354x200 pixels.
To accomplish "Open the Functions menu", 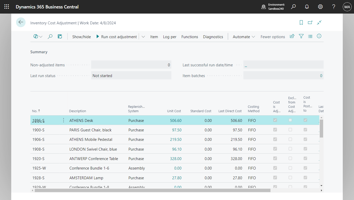I will point(190,37).
